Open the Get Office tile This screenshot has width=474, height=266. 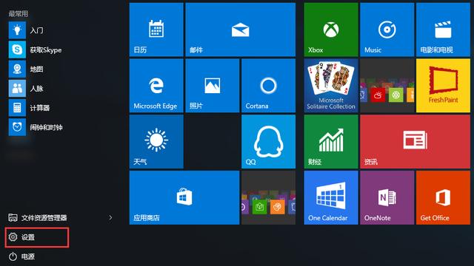pos(443,197)
